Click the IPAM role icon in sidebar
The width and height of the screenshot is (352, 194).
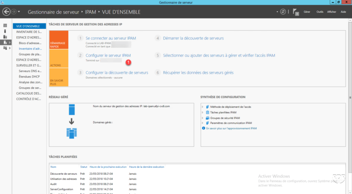[5, 42]
